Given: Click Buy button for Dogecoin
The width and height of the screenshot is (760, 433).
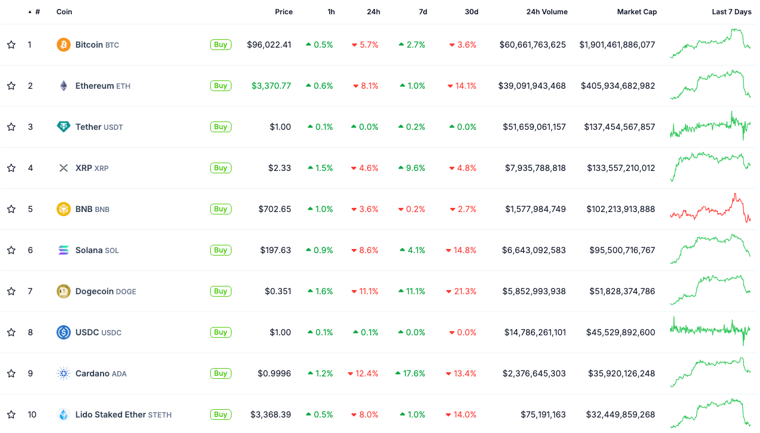Looking at the screenshot, I should coord(221,291).
